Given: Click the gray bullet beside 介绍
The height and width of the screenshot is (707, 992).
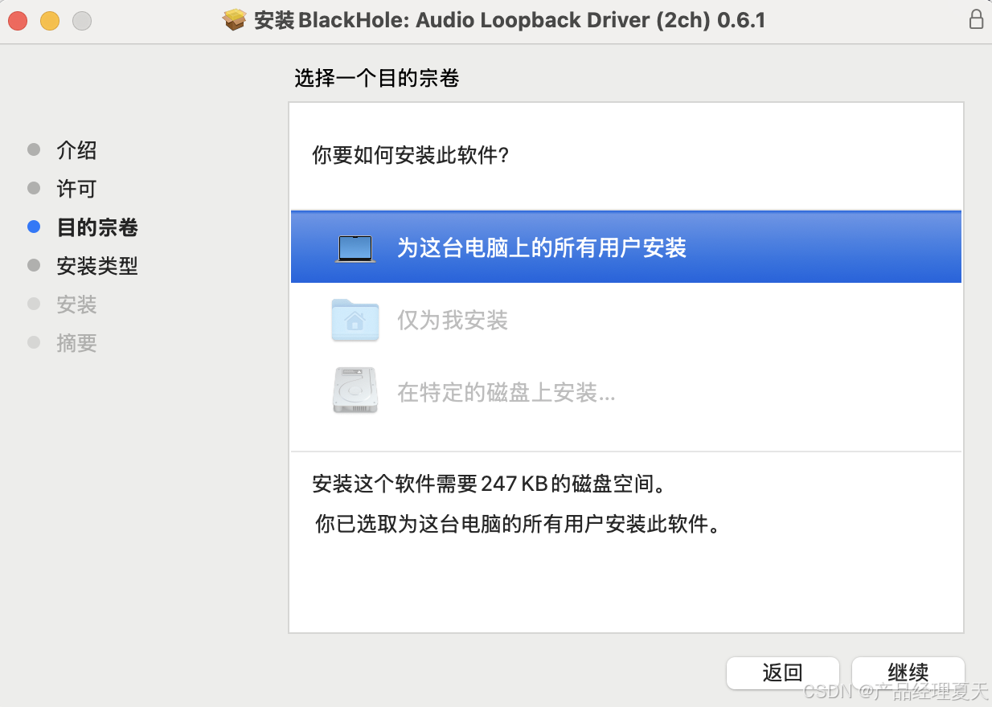Looking at the screenshot, I should pos(34,149).
